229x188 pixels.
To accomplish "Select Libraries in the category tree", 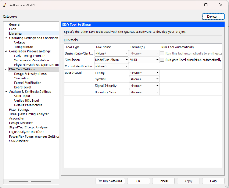I will pos(16,34).
